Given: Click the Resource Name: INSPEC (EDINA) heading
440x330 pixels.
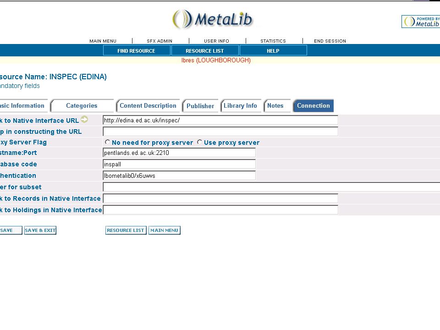Looking at the screenshot, I should 53,77.
